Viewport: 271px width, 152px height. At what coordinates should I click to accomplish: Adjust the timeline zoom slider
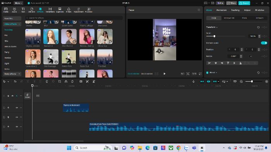[252, 81]
